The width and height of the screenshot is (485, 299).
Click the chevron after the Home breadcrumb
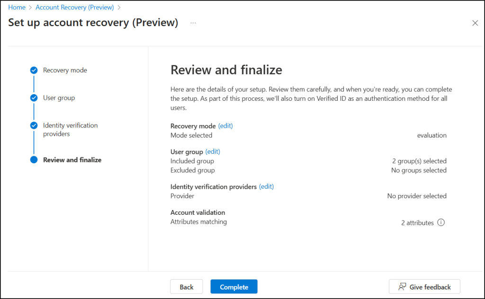coord(29,7)
